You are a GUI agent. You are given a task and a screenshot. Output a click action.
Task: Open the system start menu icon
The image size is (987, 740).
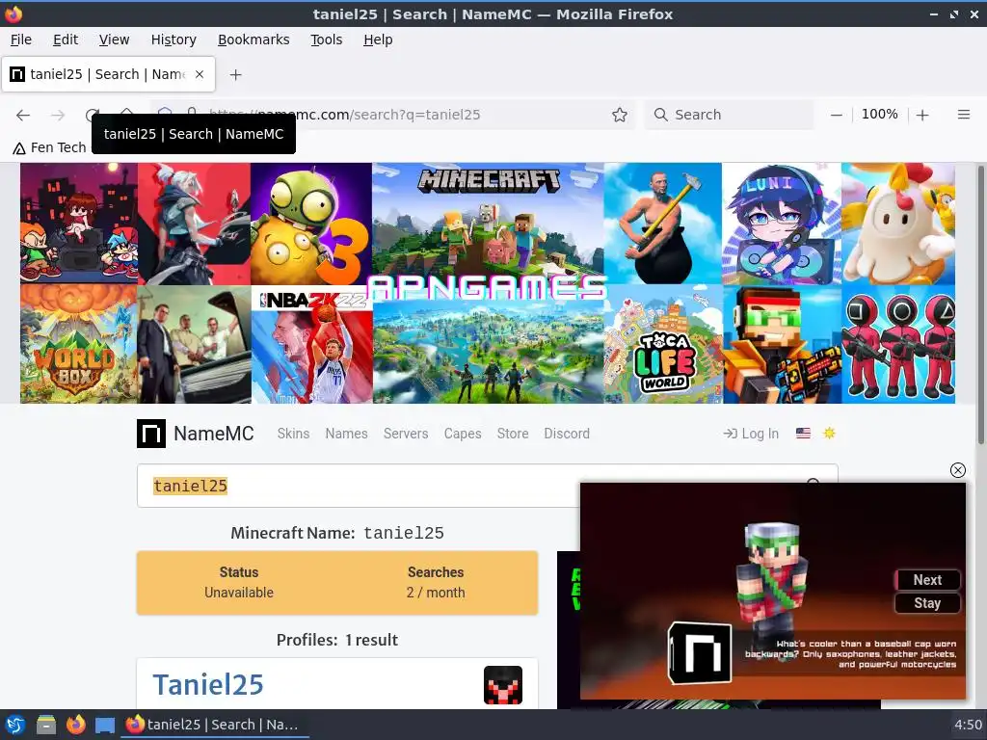coord(15,725)
